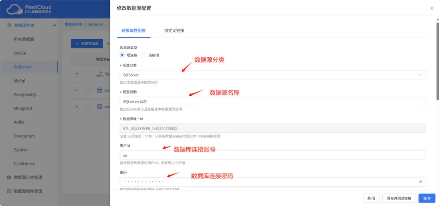440x206 pixels.
Task: Select the 连接池 radio button
Action: click(x=144, y=55)
